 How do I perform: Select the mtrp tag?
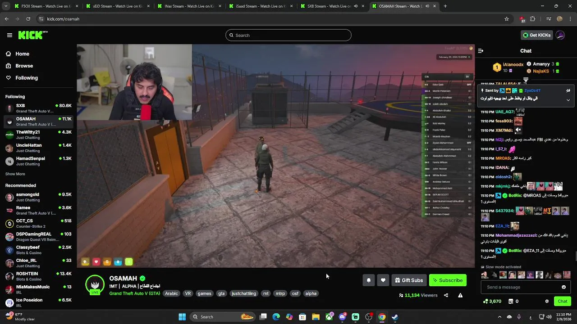(x=280, y=293)
